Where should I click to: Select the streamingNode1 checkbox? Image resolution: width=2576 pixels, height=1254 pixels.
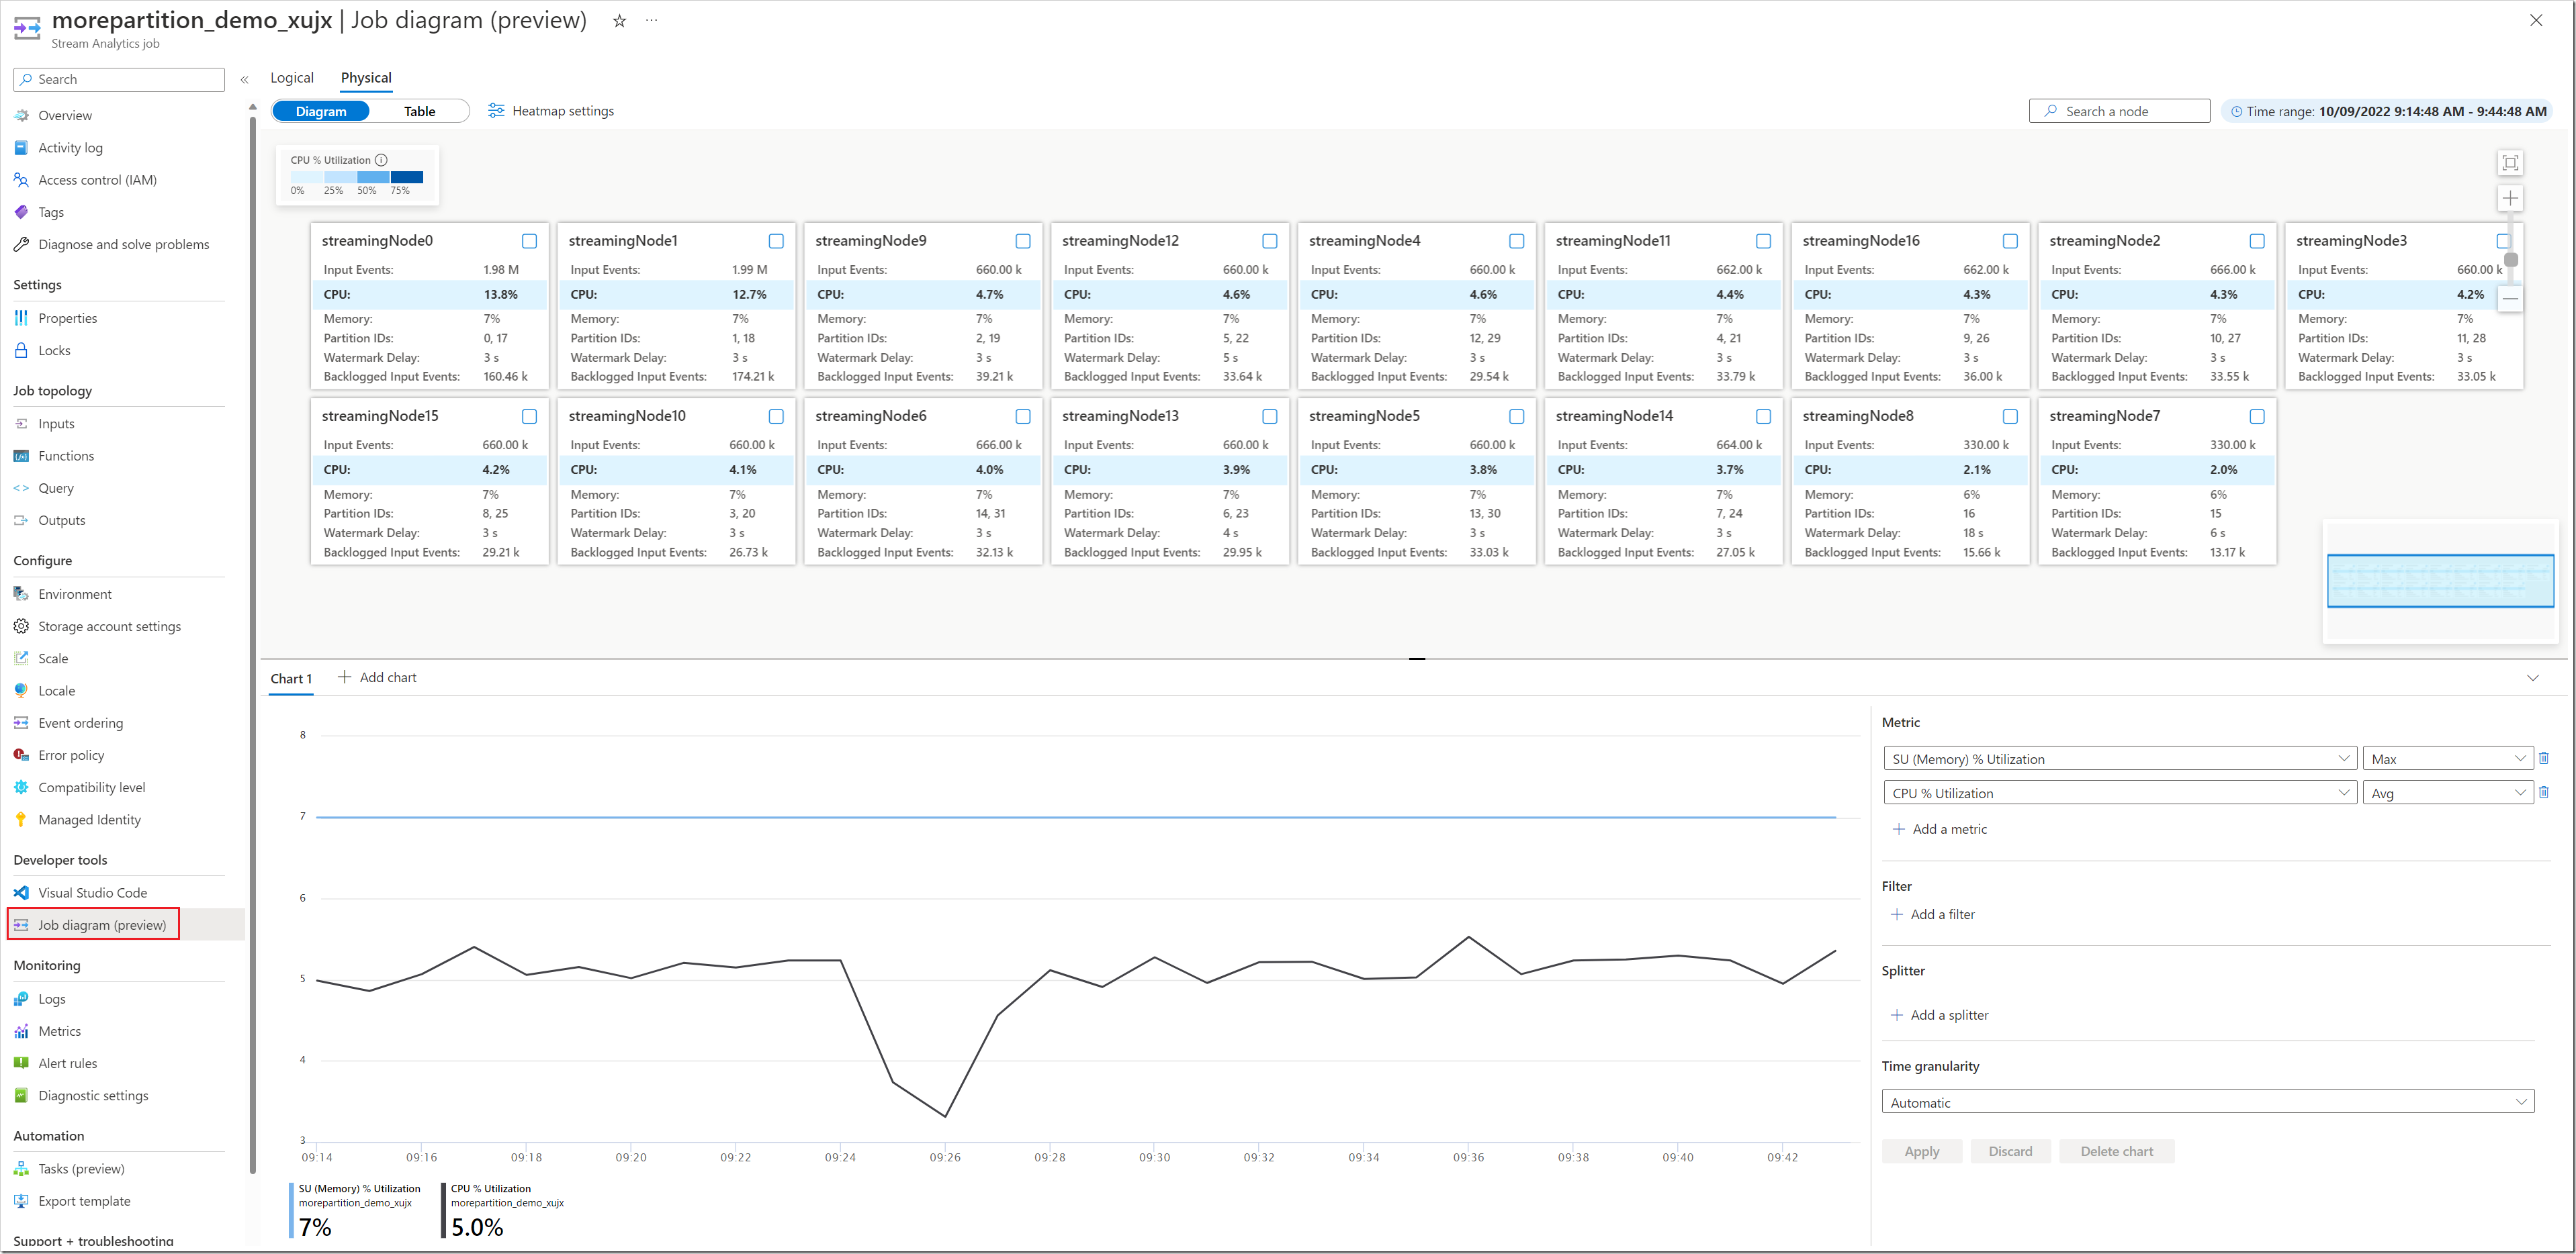[776, 241]
